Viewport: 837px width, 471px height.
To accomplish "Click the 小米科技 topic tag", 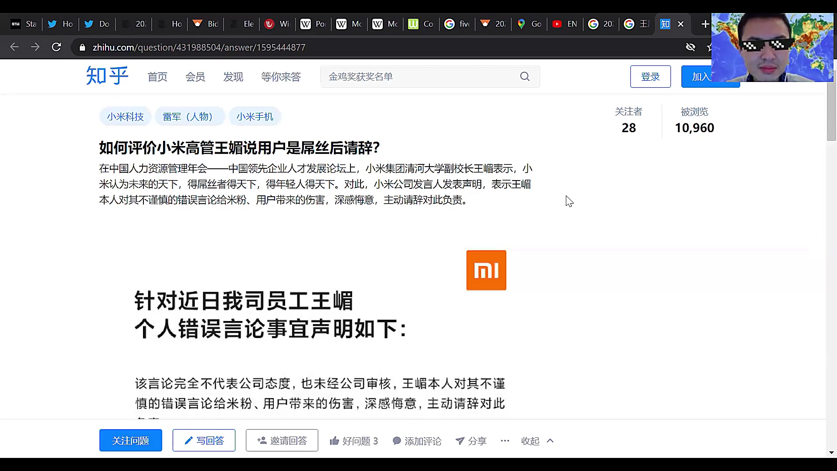I will [125, 116].
